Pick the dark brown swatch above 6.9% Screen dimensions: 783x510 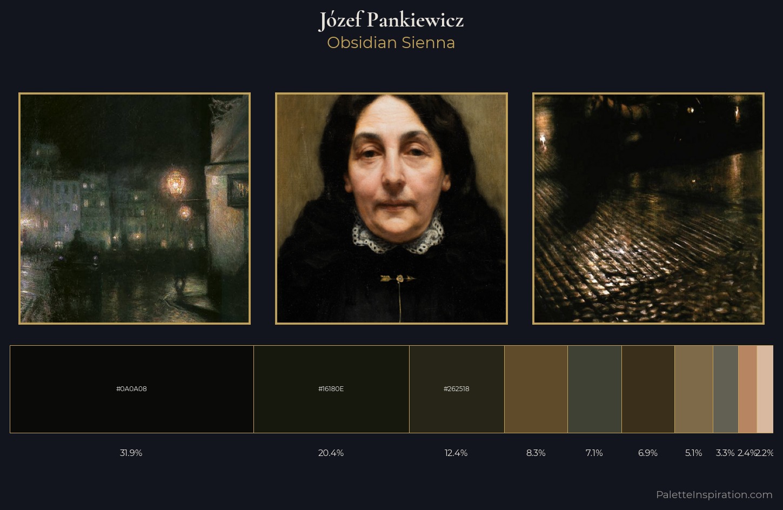coord(648,389)
